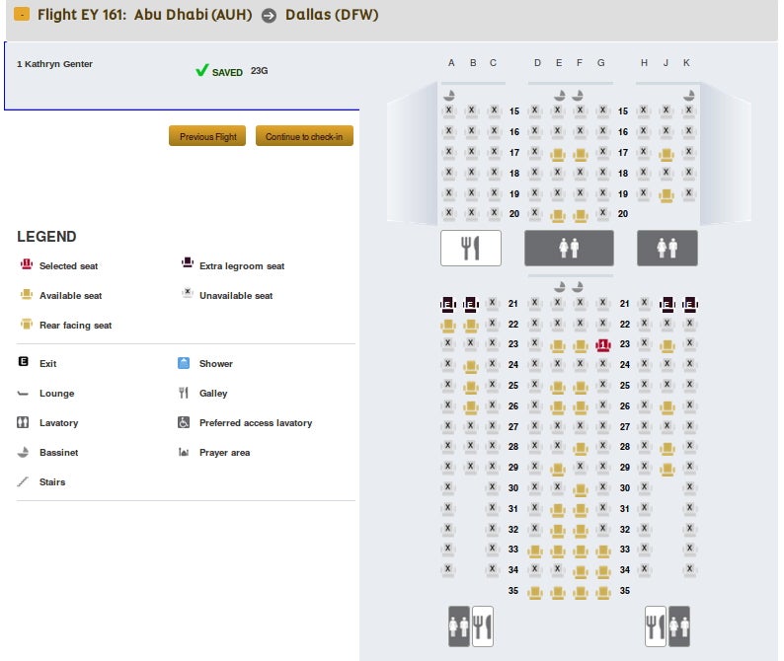Click unavailable seat 15A

(x=449, y=111)
